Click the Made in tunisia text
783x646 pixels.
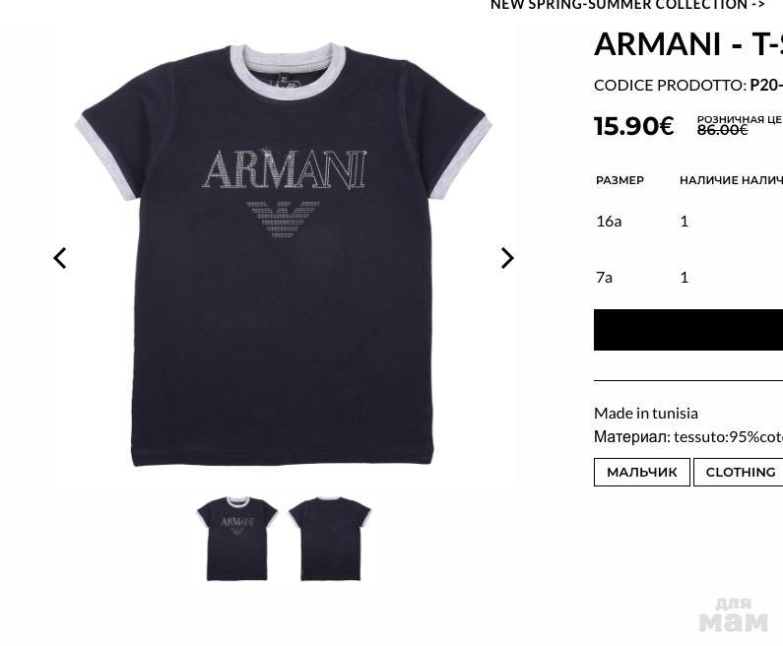click(x=646, y=414)
